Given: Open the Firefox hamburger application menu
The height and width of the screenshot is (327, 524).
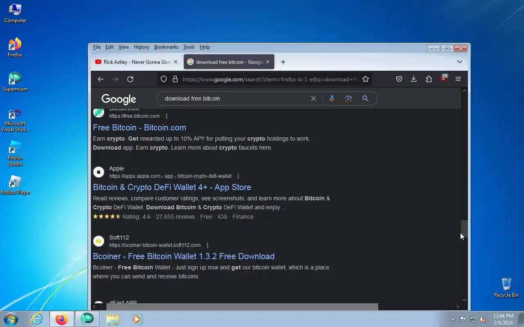Looking at the screenshot, I should pyautogui.click(x=458, y=79).
